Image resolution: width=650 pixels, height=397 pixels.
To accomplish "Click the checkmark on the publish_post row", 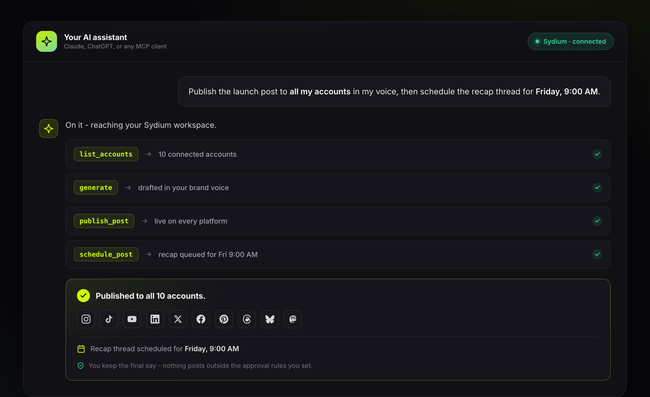I will [597, 221].
